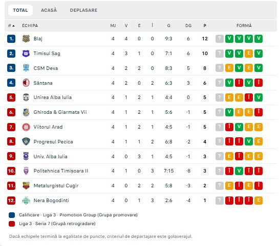
Task: Click the blue promotion group legend swatch
Action: 12,215
